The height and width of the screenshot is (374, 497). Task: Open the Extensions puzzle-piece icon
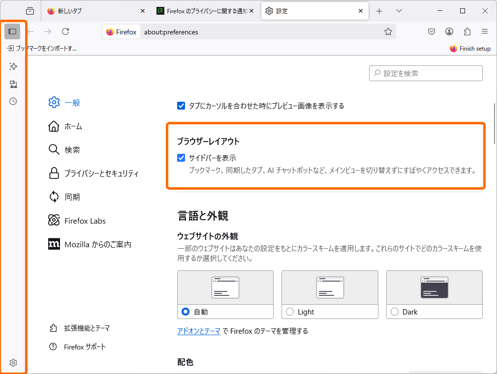467,31
